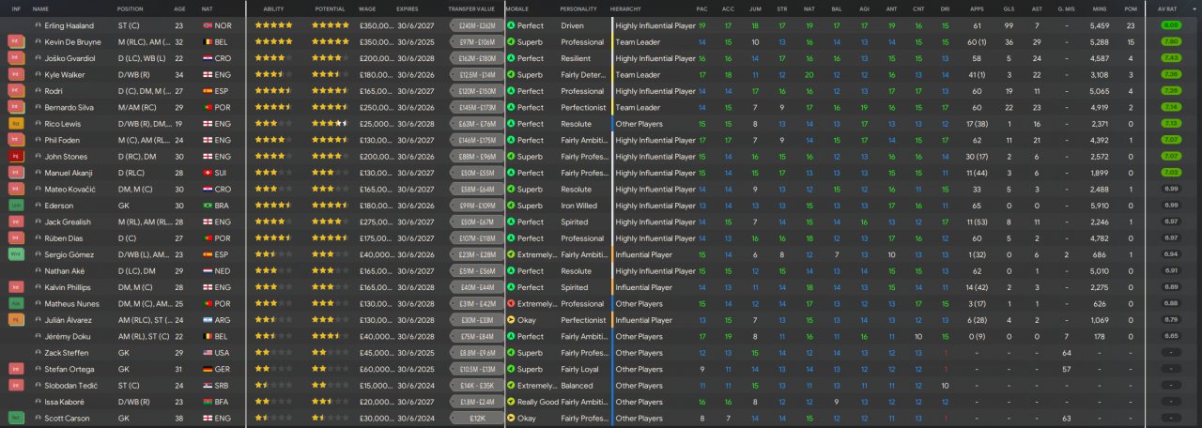This screenshot has width=1202, height=428.
Task: Click the player info icon before Issa Kaboré
Action: point(38,402)
